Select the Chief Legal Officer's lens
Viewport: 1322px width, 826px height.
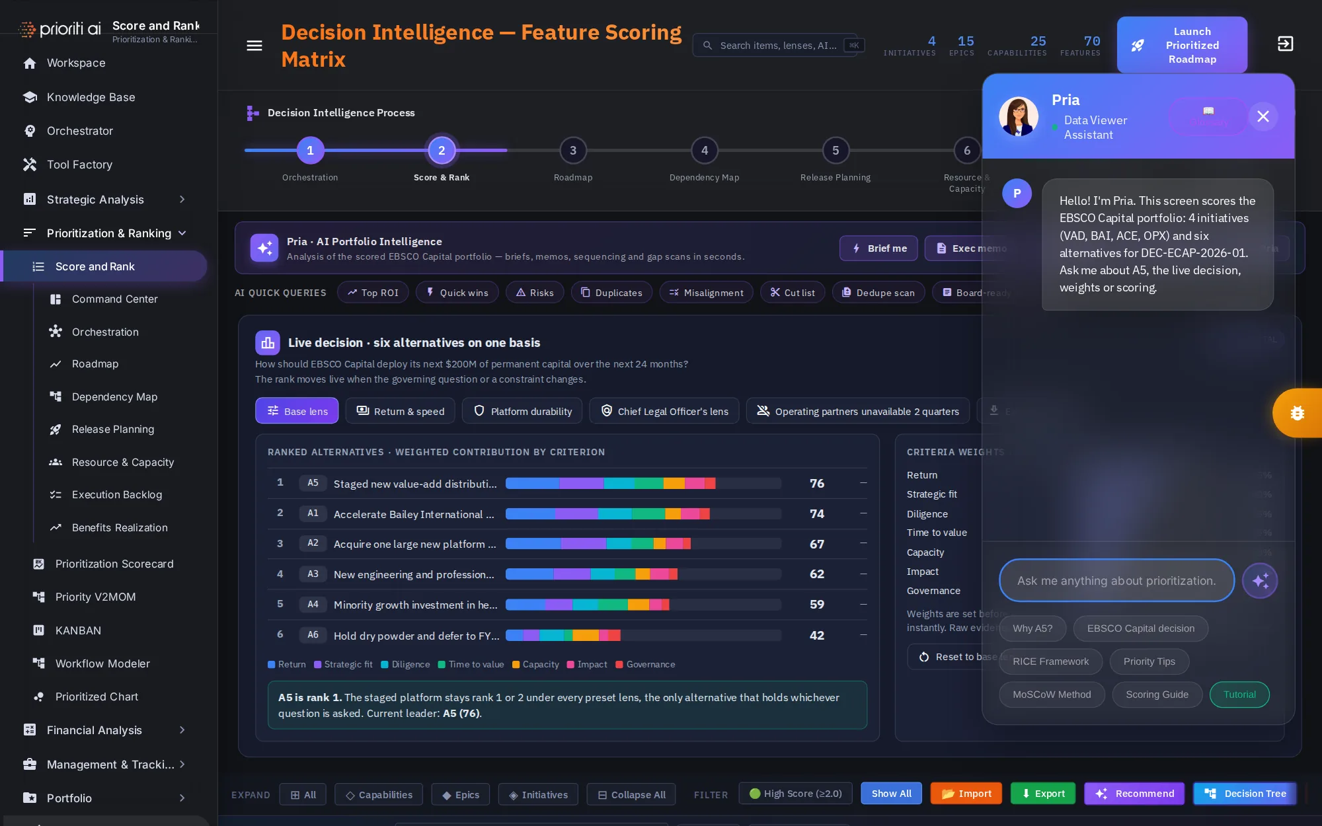point(664,411)
